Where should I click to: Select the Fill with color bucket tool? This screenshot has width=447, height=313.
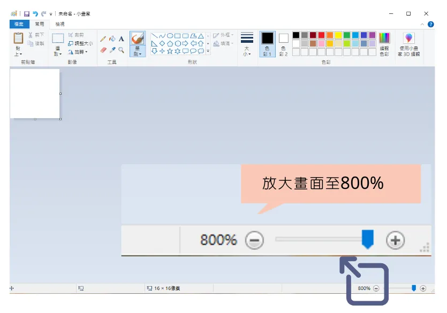pyautogui.click(x=112, y=38)
